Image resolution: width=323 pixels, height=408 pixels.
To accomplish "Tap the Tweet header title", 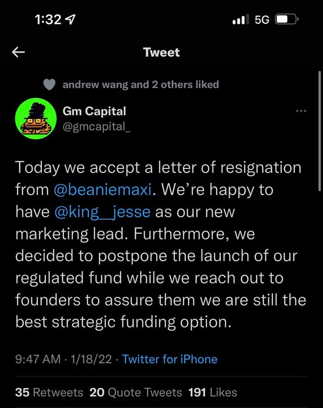I will (161, 52).
